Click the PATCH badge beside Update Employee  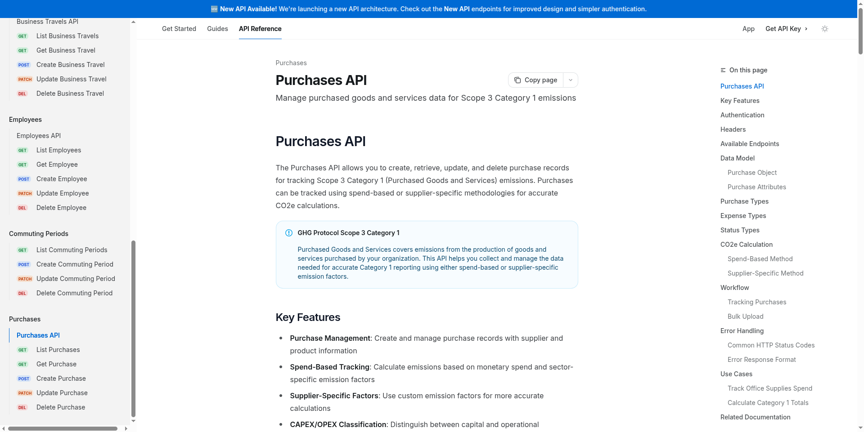pos(25,193)
